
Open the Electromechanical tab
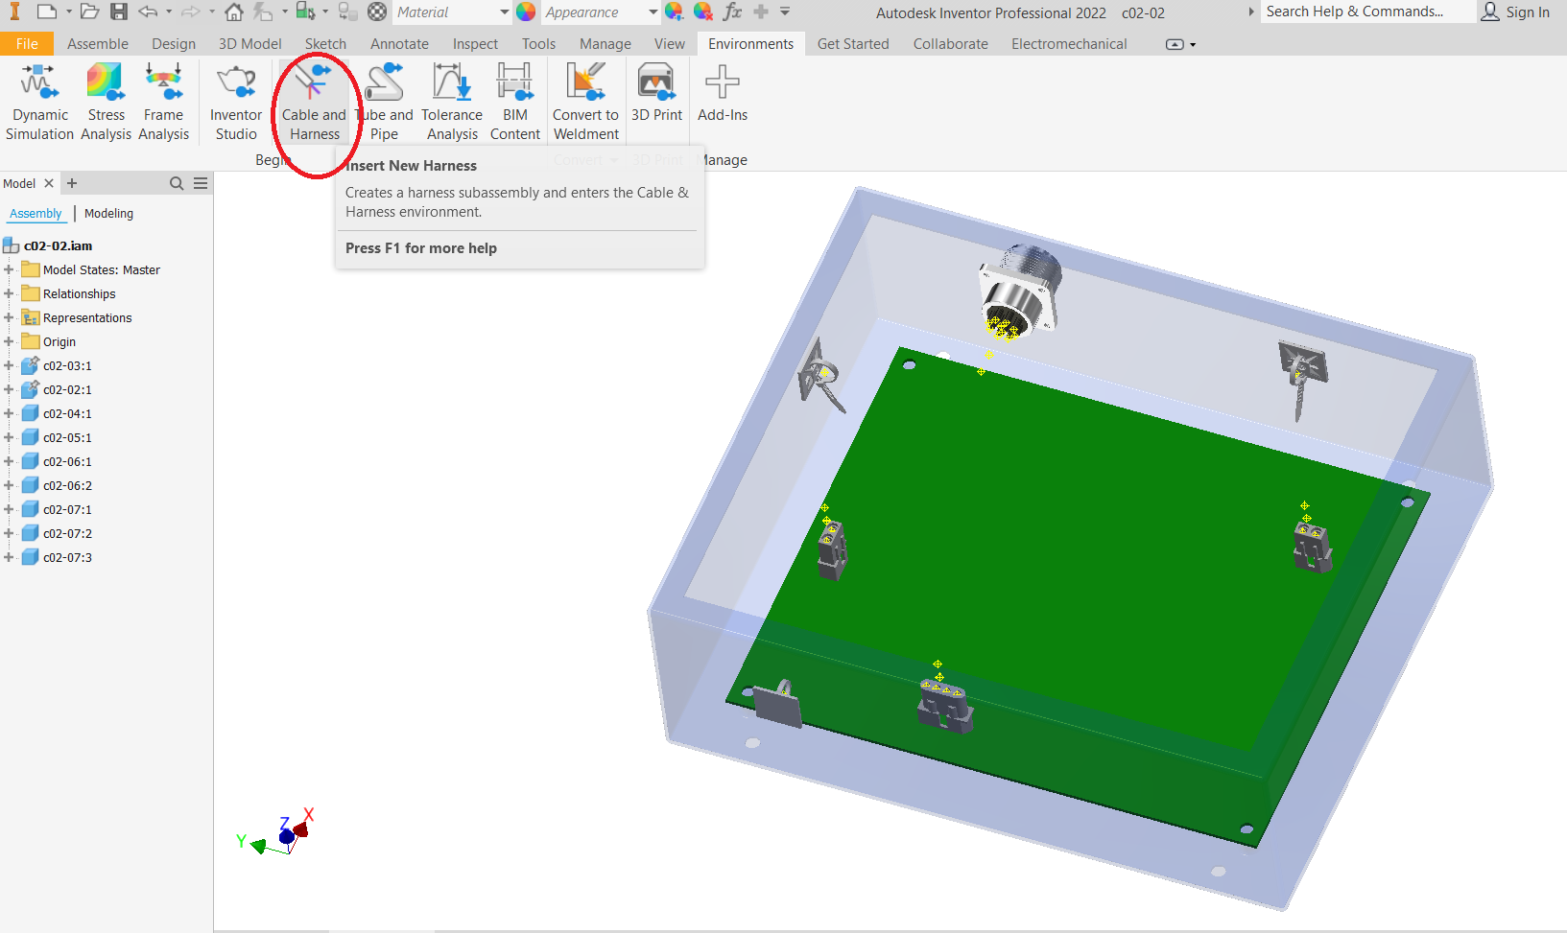(1069, 44)
